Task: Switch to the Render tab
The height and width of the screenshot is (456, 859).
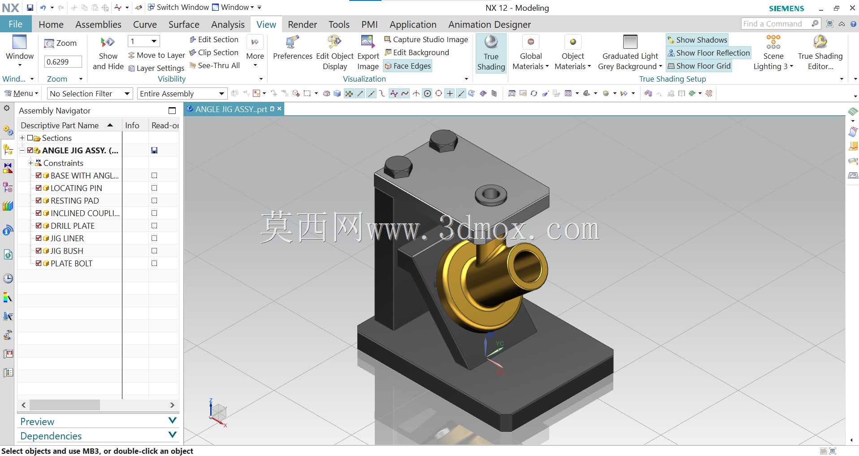Action: pyautogui.click(x=302, y=24)
